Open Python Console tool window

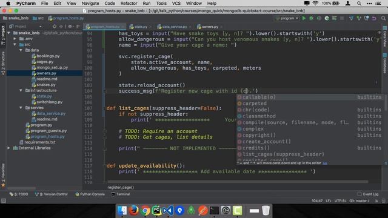[x=90, y=194]
